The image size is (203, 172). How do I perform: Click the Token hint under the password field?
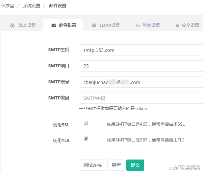pos(113,108)
